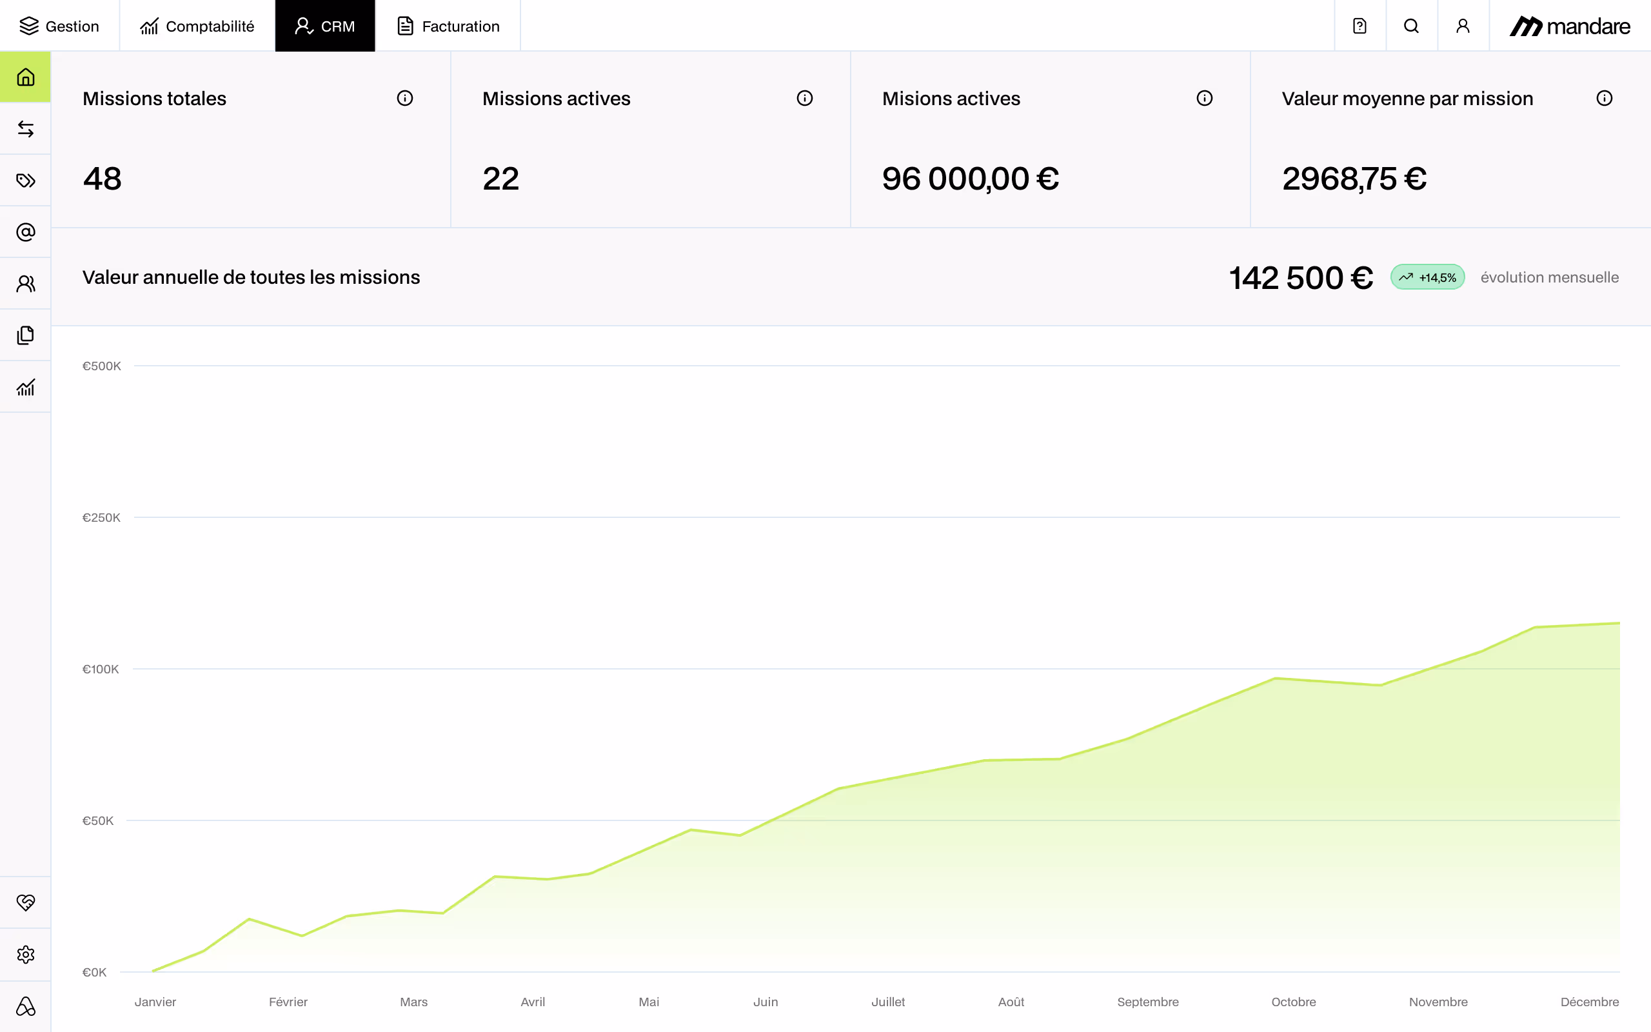This screenshot has height=1032, width=1651.
Task: Show info for Missions totales
Action: pyautogui.click(x=404, y=98)
